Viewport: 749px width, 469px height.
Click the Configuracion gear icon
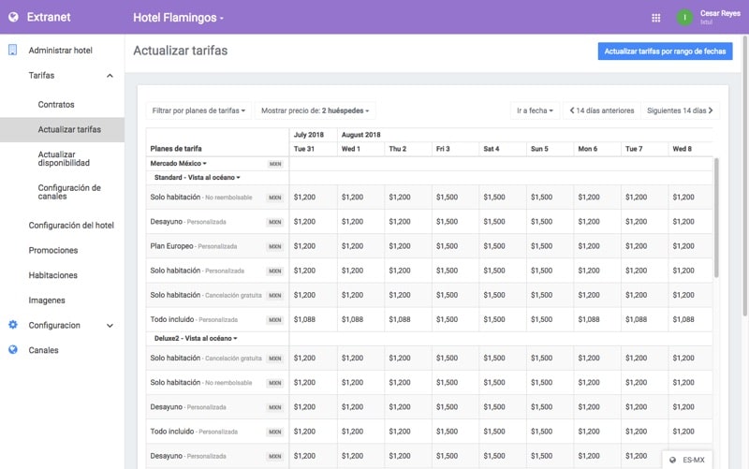[13, 325]
